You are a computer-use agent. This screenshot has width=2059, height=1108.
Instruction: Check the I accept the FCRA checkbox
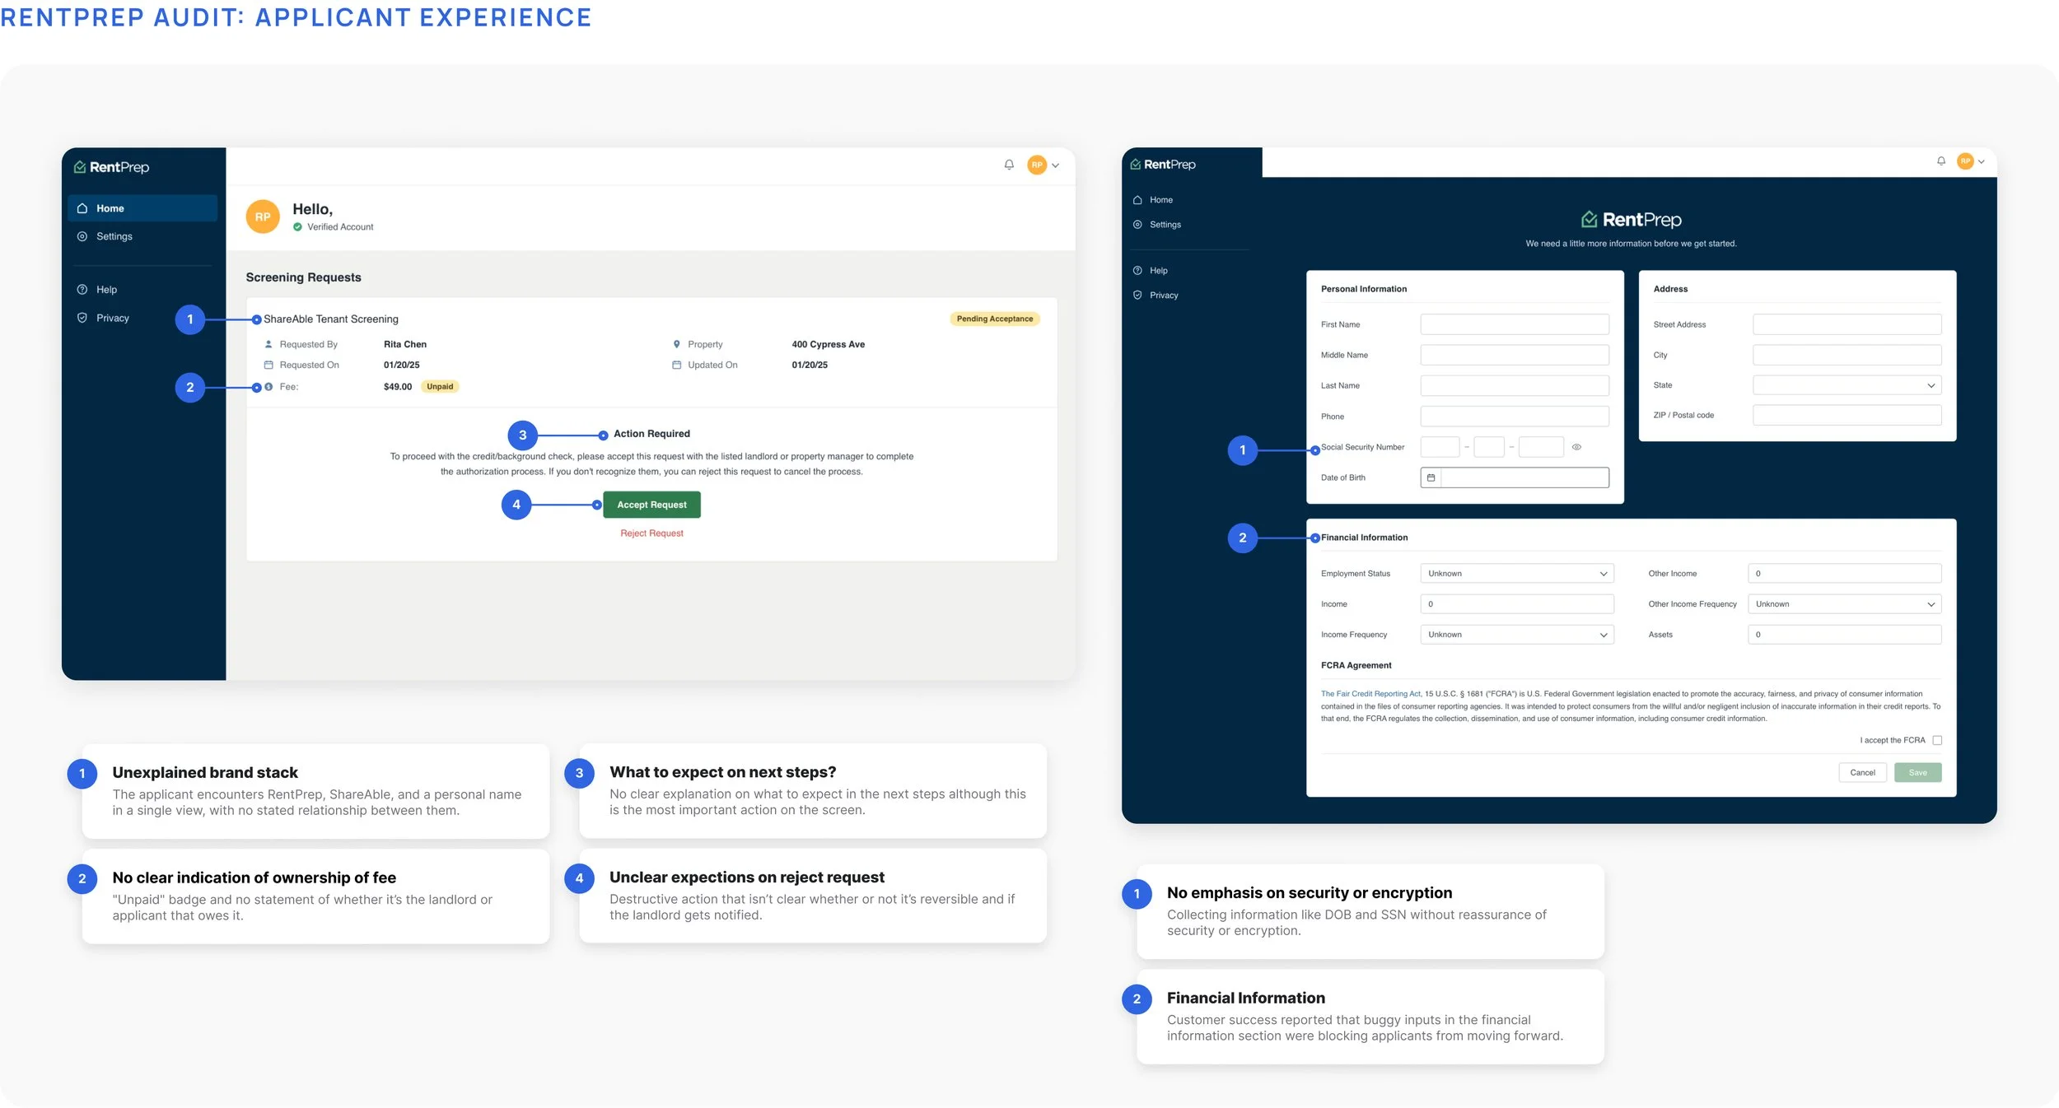[1937, 741]
